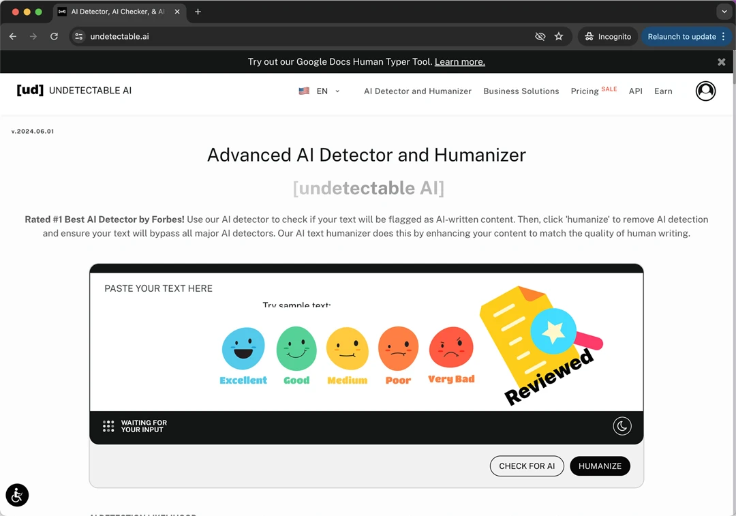Go forward one page

coord(33,37)
